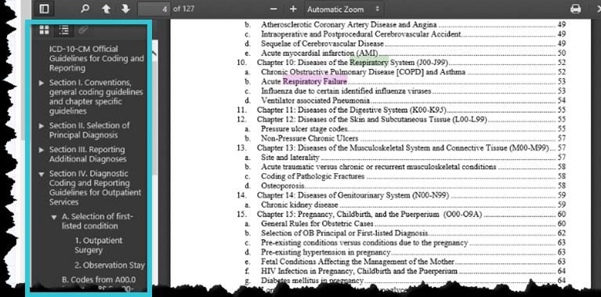This screenshot has height=297, width=601.
Task: Toggle the sidebar panel button
Action: point(44,9)
